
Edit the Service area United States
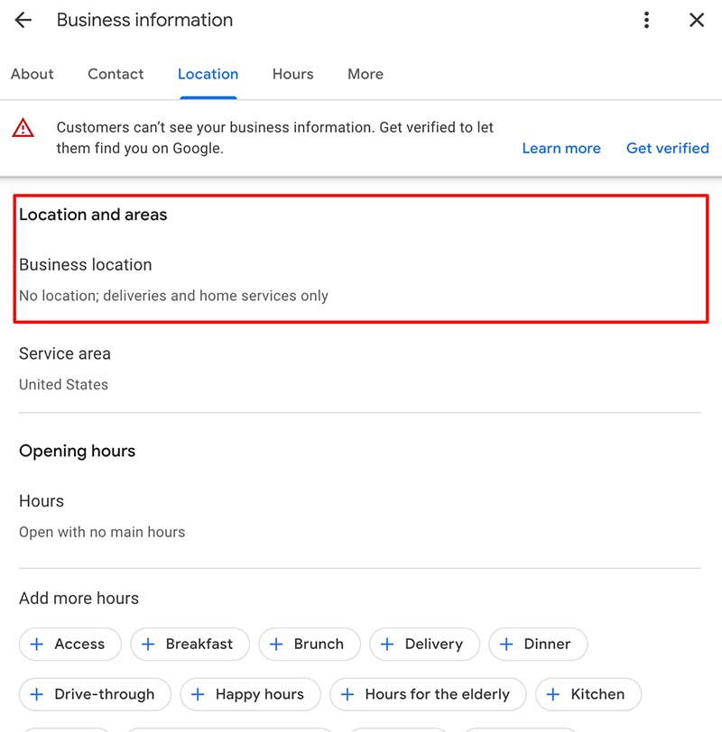[64, 369]
